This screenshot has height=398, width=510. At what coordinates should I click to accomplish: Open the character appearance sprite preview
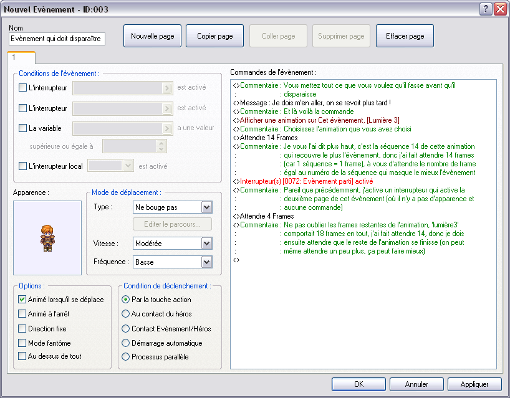coord(47,238)
